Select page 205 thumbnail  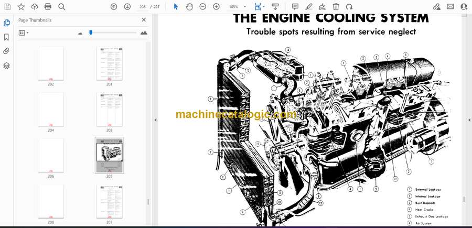(x=109, y=155)
